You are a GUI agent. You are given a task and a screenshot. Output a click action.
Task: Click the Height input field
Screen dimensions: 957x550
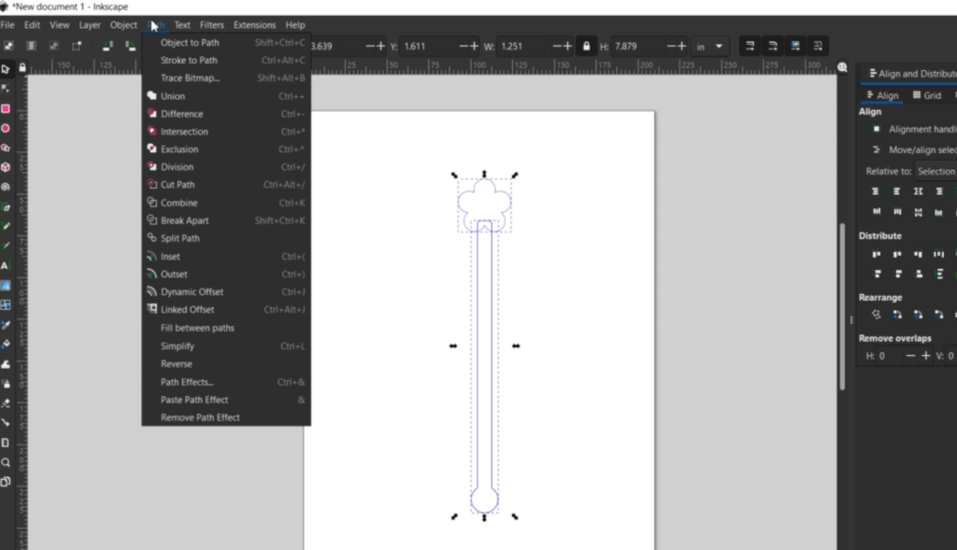pyautogui.click(x=636, y=46)
